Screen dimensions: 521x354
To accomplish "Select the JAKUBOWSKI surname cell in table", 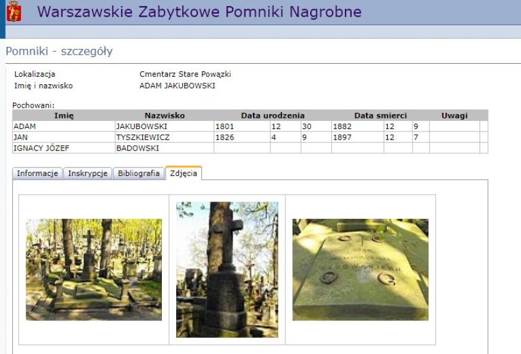I will [x=164, y=126].
